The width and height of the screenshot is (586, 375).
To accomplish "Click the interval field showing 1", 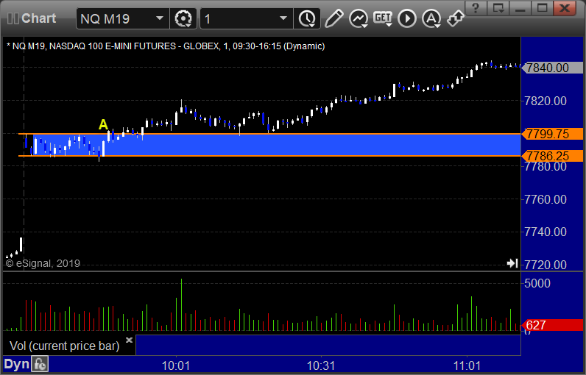I will point(247,18).
